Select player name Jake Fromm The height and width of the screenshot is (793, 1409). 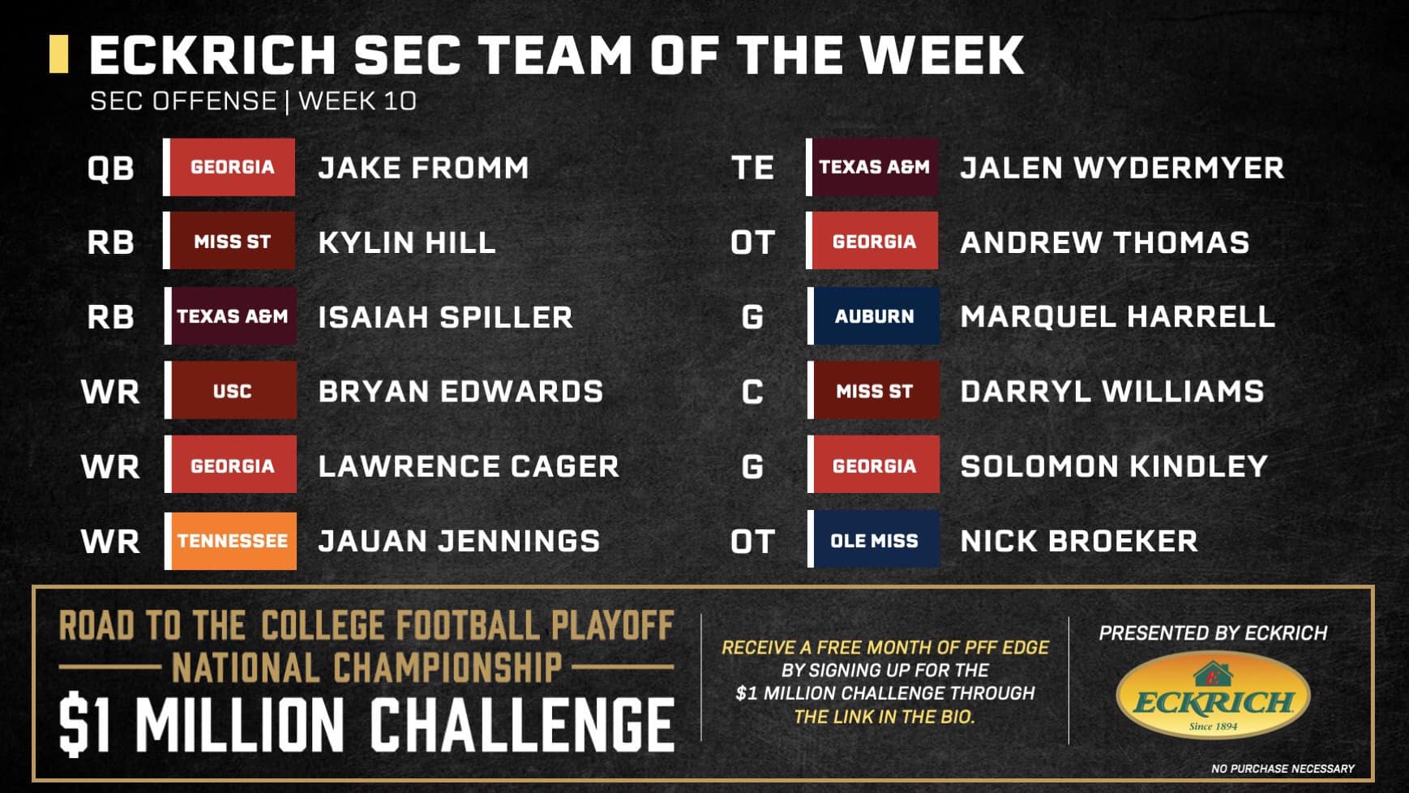pos(423,168)
